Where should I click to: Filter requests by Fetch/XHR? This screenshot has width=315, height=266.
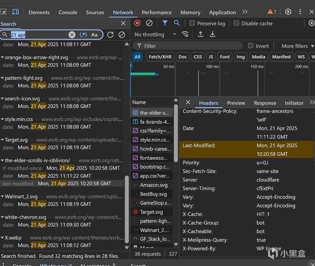point(160,56)
